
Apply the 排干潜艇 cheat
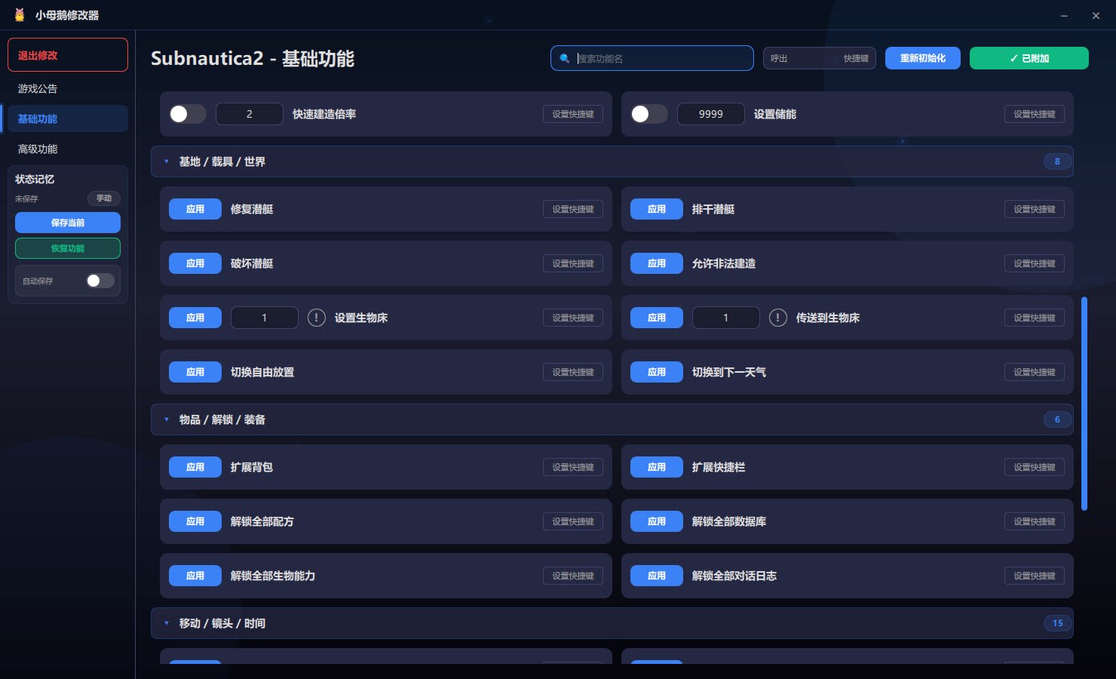tap(657, 209)
